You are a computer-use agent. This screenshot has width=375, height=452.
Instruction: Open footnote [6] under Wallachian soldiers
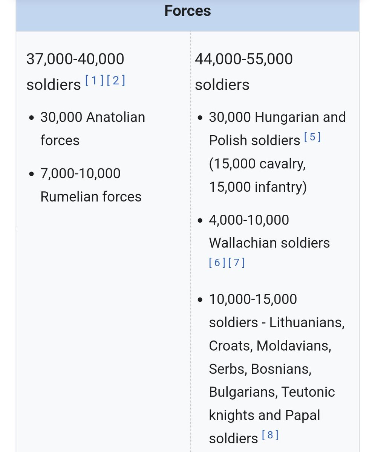tap(217, 263)
